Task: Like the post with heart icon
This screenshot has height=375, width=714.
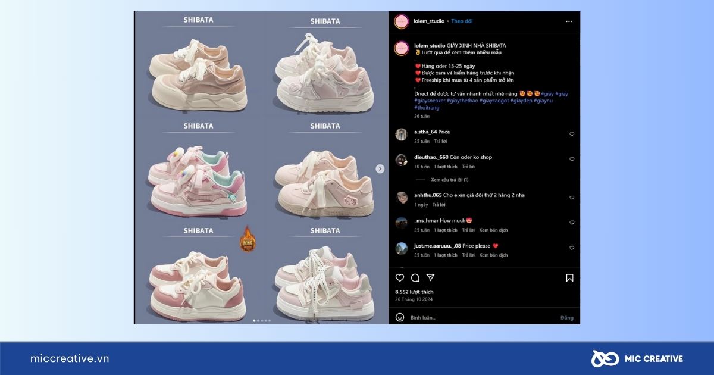Action: pyautogui.click(x=400, y=278)
